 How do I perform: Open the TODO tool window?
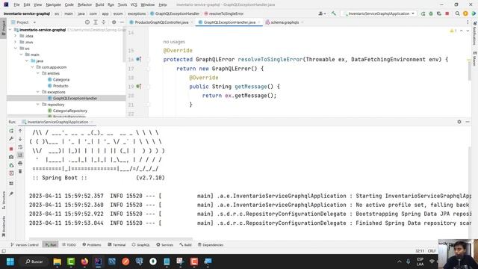click(69, 244)
